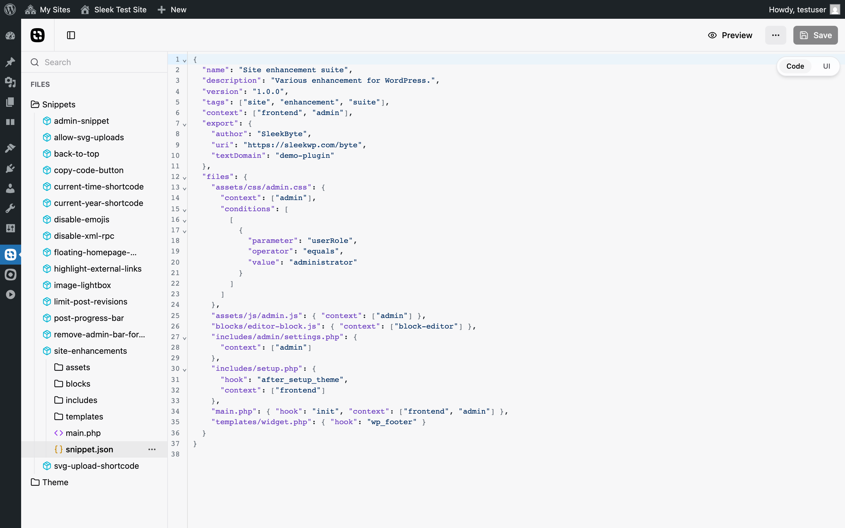Screen dimensions: 845x528
Task: Open the Posts pin sidebar icon
Action: tap(10, 62)
